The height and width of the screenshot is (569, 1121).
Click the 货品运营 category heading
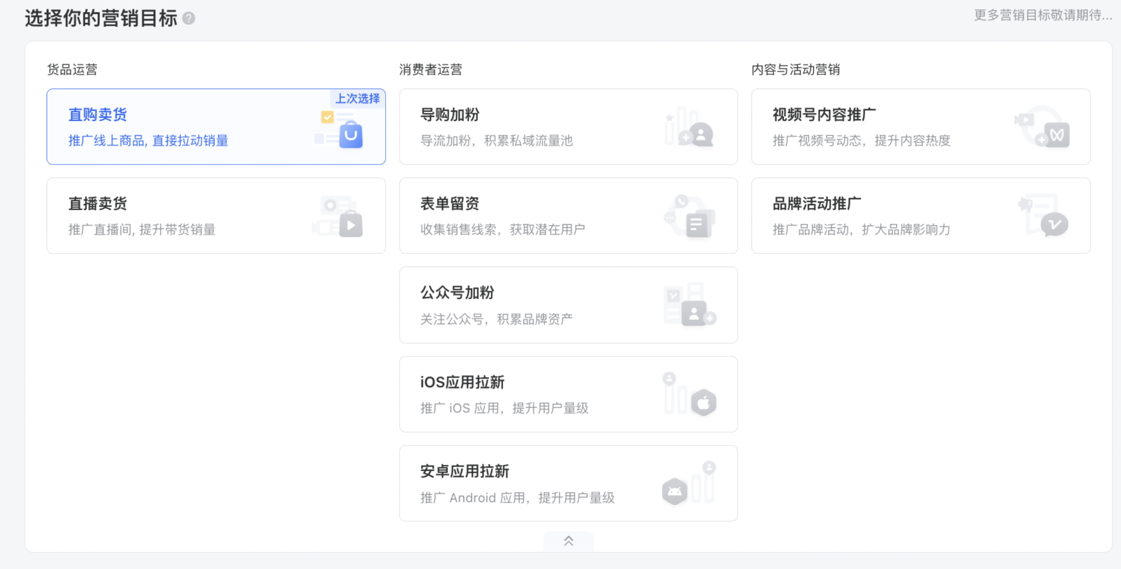coord(72,70)
